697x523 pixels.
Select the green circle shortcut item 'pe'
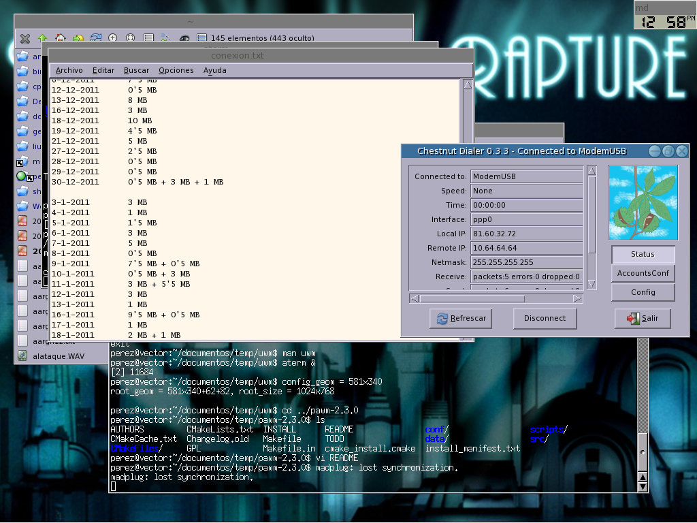29,176
